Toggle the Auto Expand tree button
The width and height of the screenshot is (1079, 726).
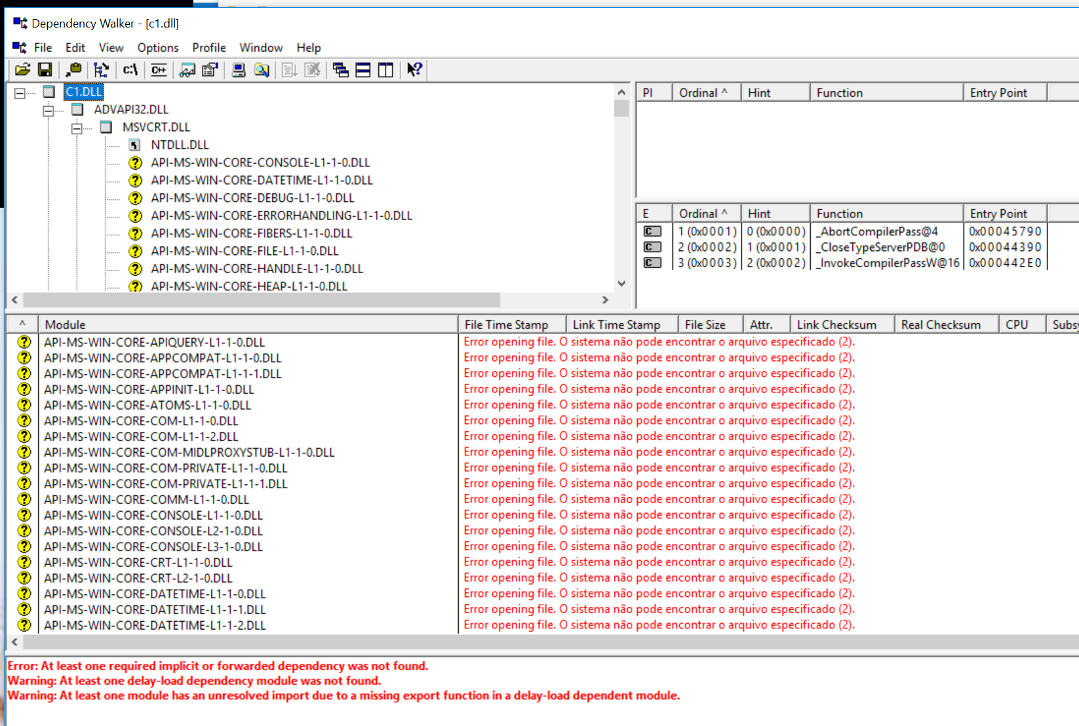(101, 69)
